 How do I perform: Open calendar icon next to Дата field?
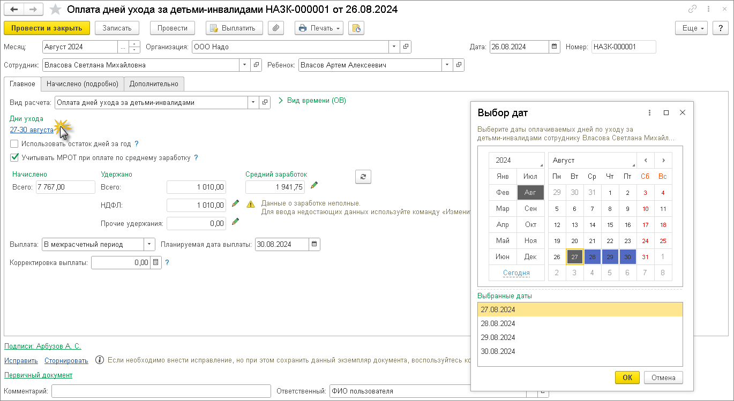(555, 47)
